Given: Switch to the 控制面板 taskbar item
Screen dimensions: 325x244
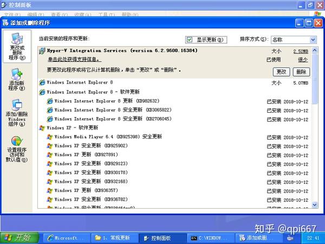Looking at the screenshot, I should (x=162, y=238).
